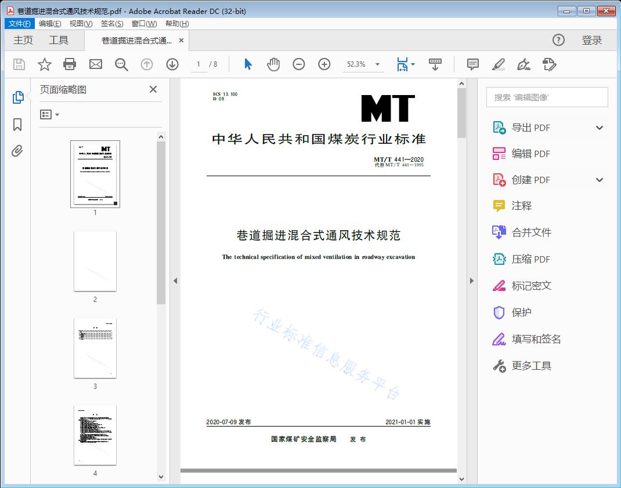Open the 视图 menu
This screenshot has width=621, height=488.
81,24
